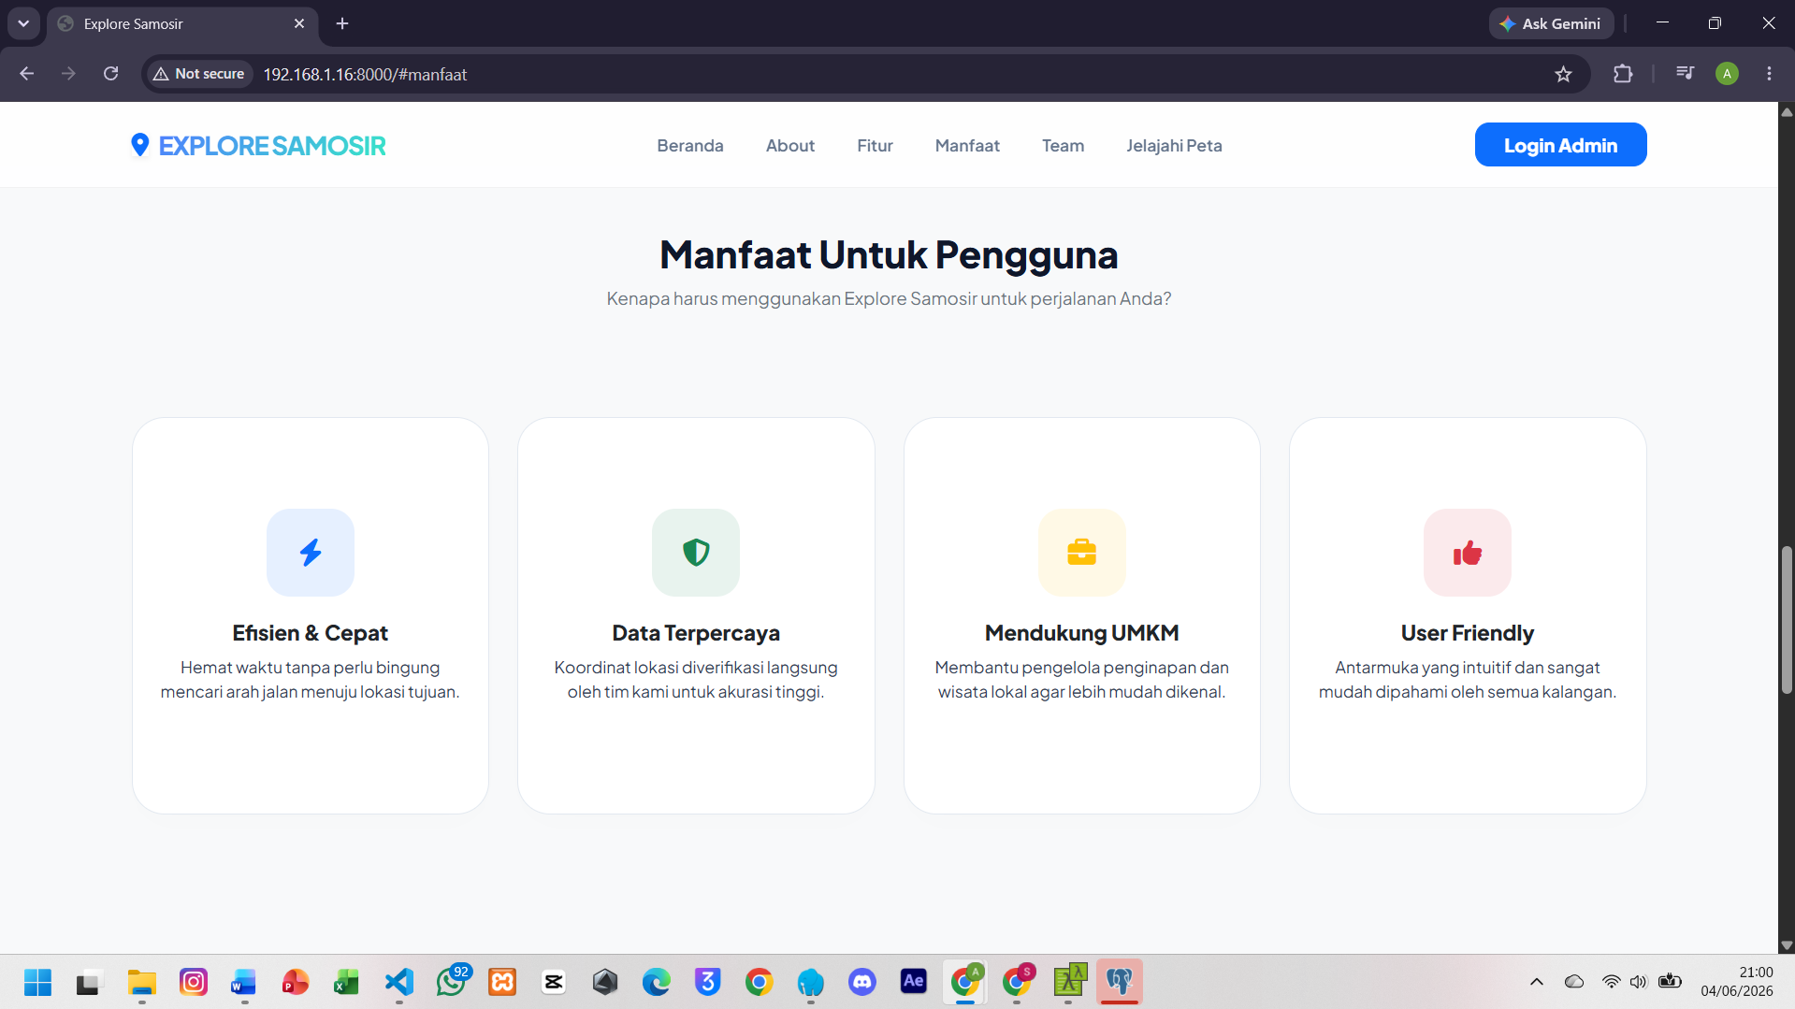This screenshot has width=1795, height=1009.
Task: Open the About menu item
Action: (x=790, y=145)
